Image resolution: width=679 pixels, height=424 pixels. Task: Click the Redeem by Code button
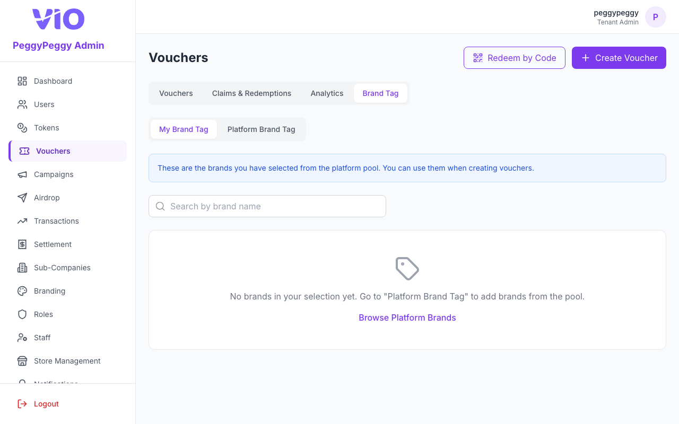(x=515, y=58)
